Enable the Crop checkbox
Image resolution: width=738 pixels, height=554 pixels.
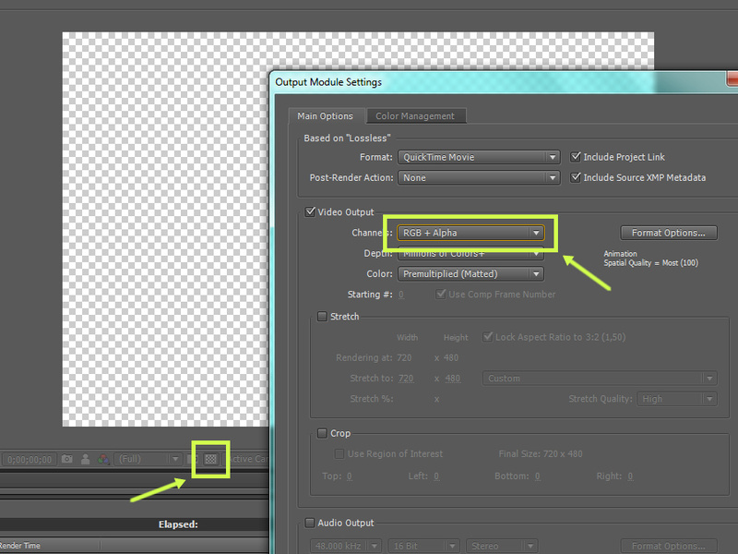pos(322,433)
